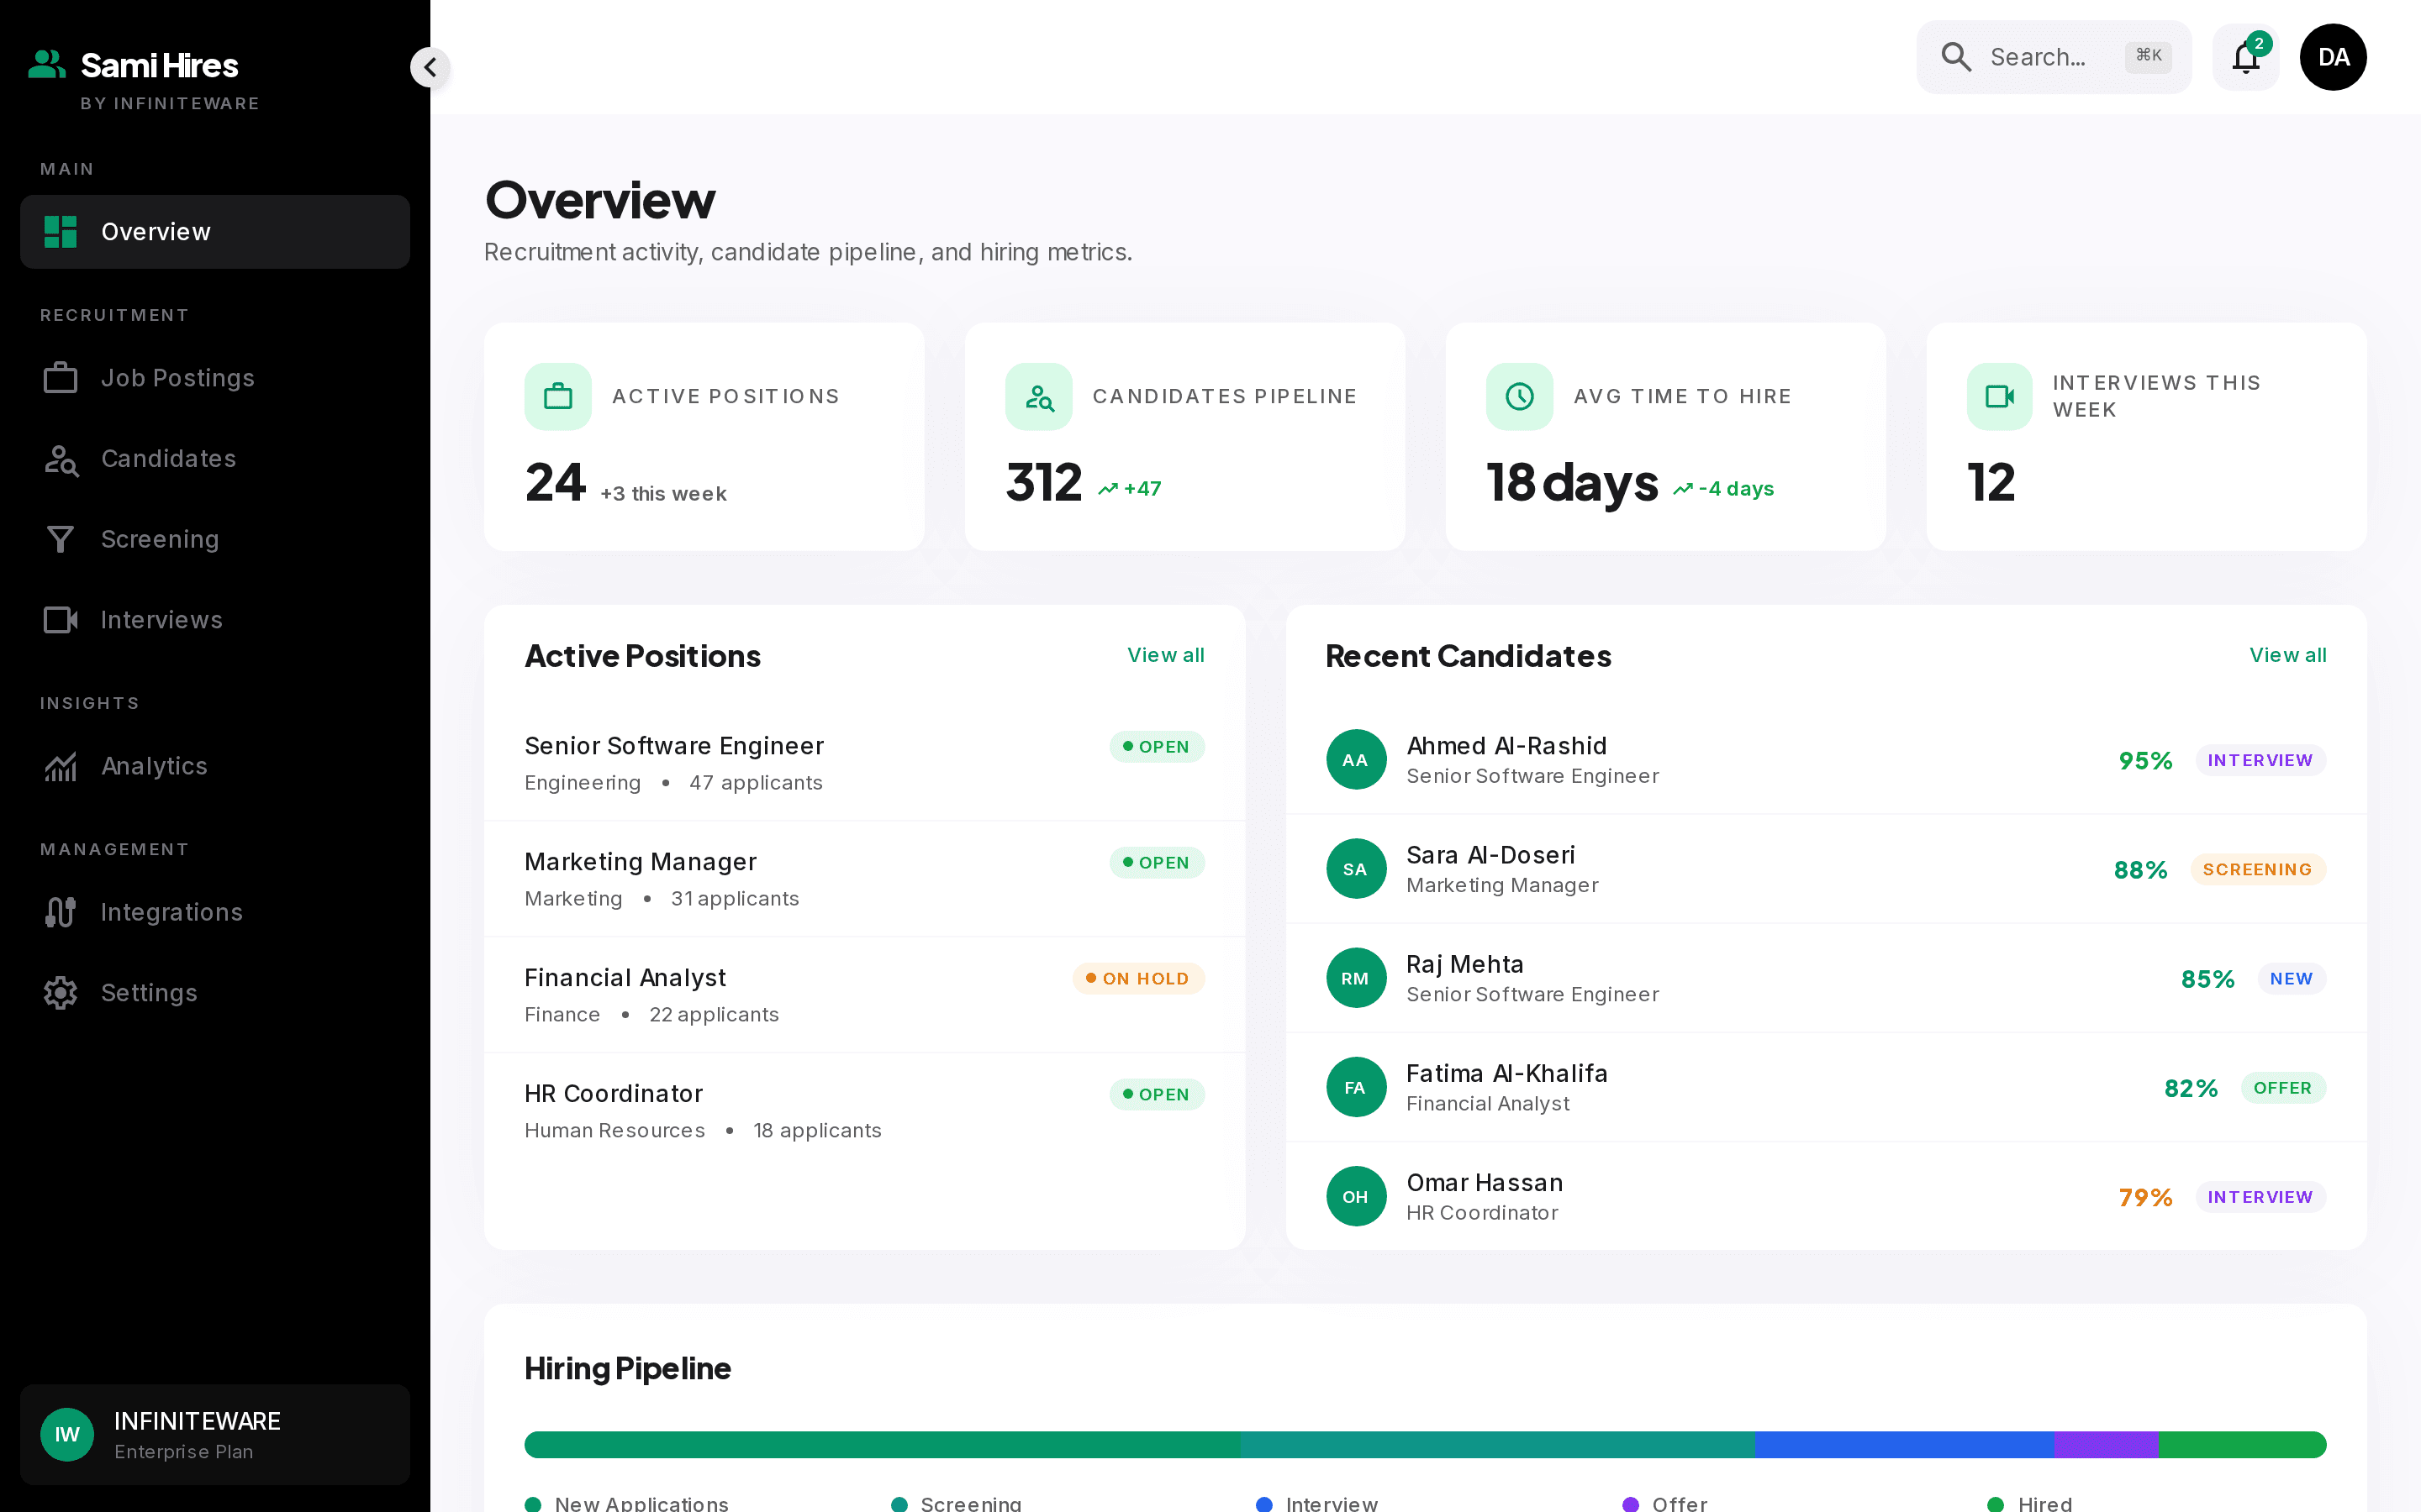
Task: Open the Financial Analyst position row
Action: coord(864,995)
